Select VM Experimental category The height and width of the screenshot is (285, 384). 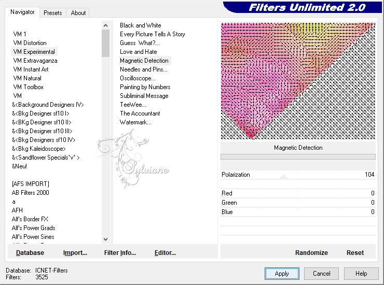tap(34, 52)
